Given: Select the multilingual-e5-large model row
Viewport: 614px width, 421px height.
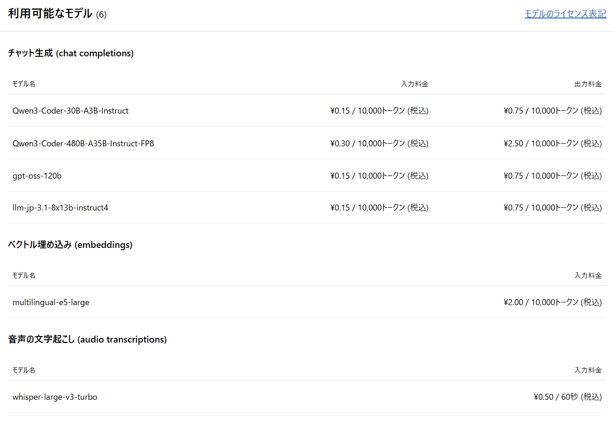Looking at the screenshot, I should click(307, 302).
